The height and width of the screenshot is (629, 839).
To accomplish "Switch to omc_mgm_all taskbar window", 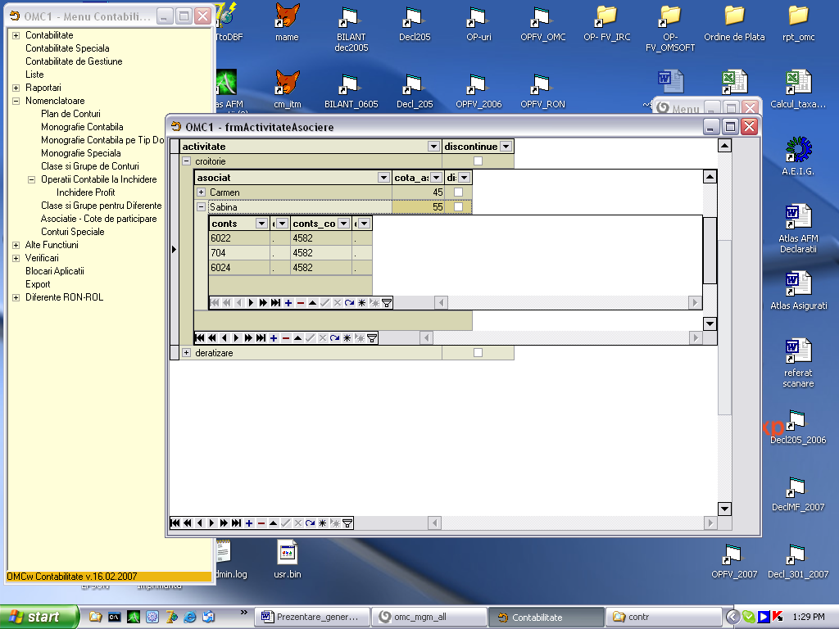I will point(429,618).
